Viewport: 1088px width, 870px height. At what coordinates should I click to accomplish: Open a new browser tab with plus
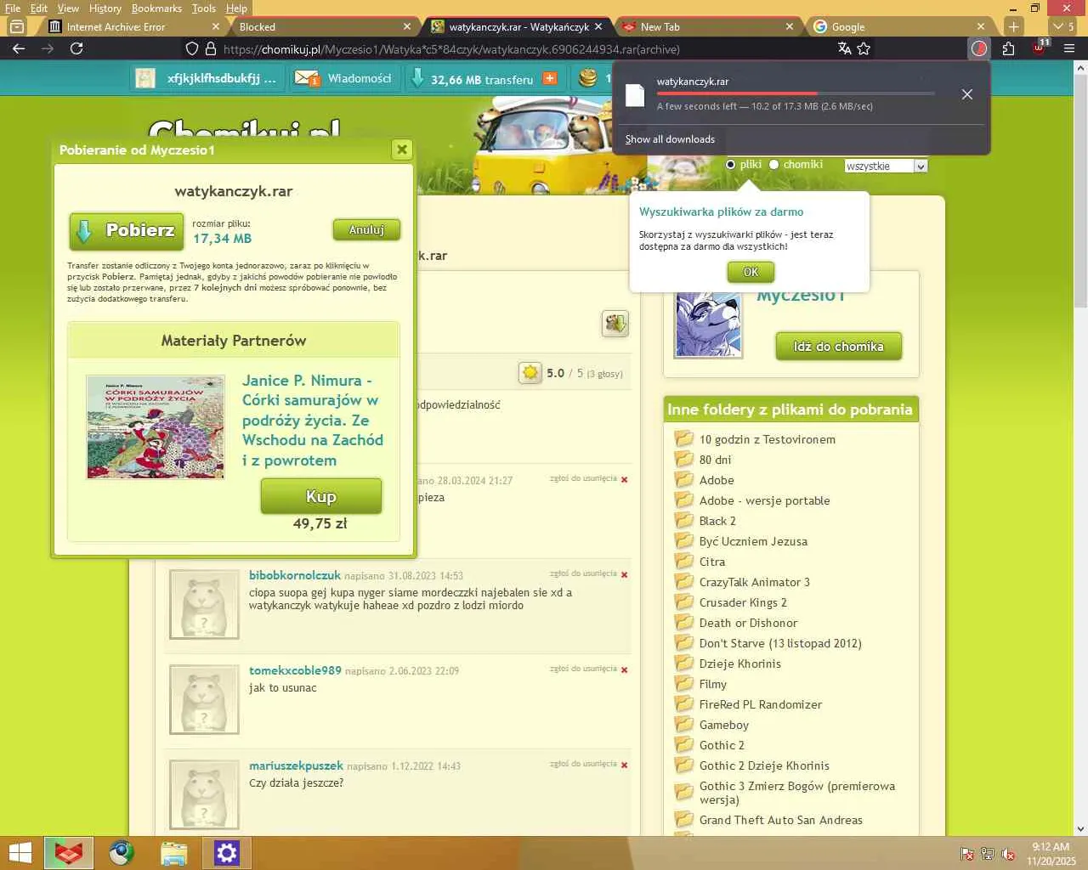click(x=1013, y=26)
